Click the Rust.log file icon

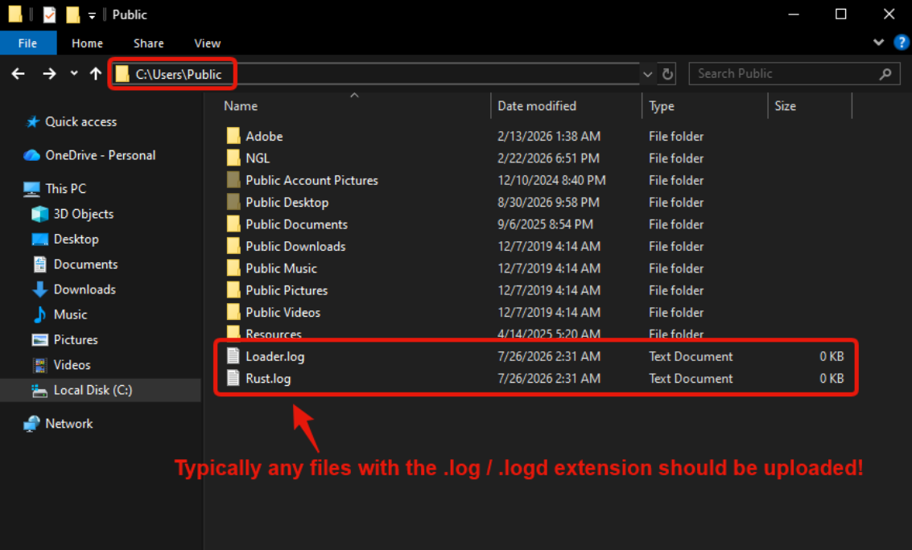(233, 378)
